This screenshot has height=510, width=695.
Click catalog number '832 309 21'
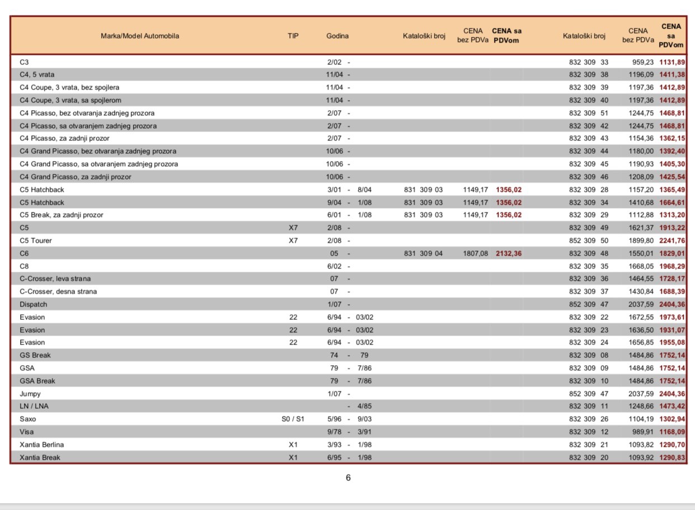click(589, 445)
